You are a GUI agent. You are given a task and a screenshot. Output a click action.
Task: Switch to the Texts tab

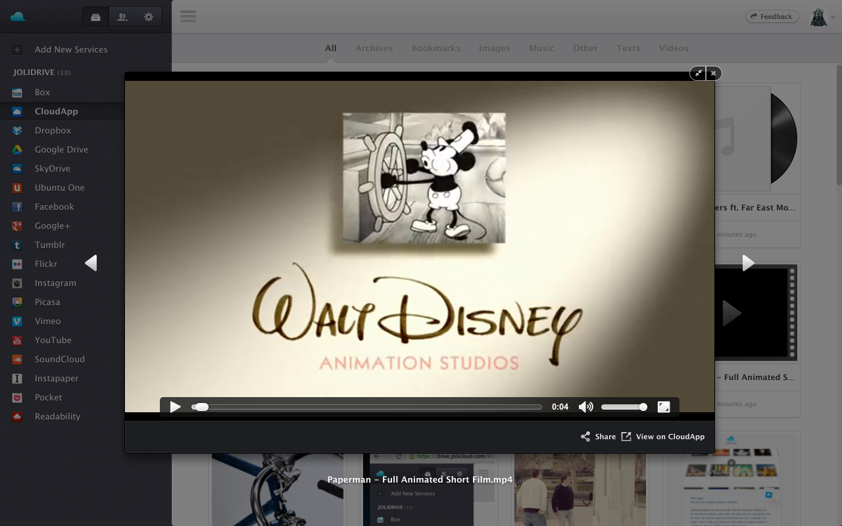[628, 48]
